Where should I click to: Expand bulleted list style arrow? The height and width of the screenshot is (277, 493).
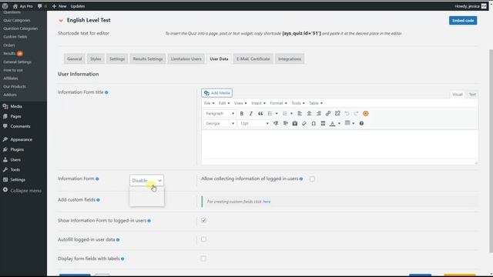coord(277,114)
